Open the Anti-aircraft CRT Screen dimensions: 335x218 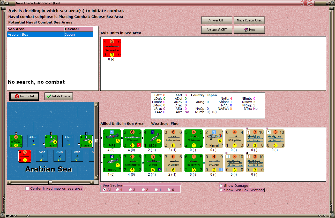point(217,30)
